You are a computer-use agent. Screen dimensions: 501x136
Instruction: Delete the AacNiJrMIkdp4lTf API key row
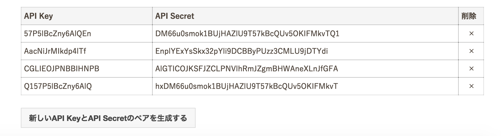pyautogui.click(x=471, y=51)
